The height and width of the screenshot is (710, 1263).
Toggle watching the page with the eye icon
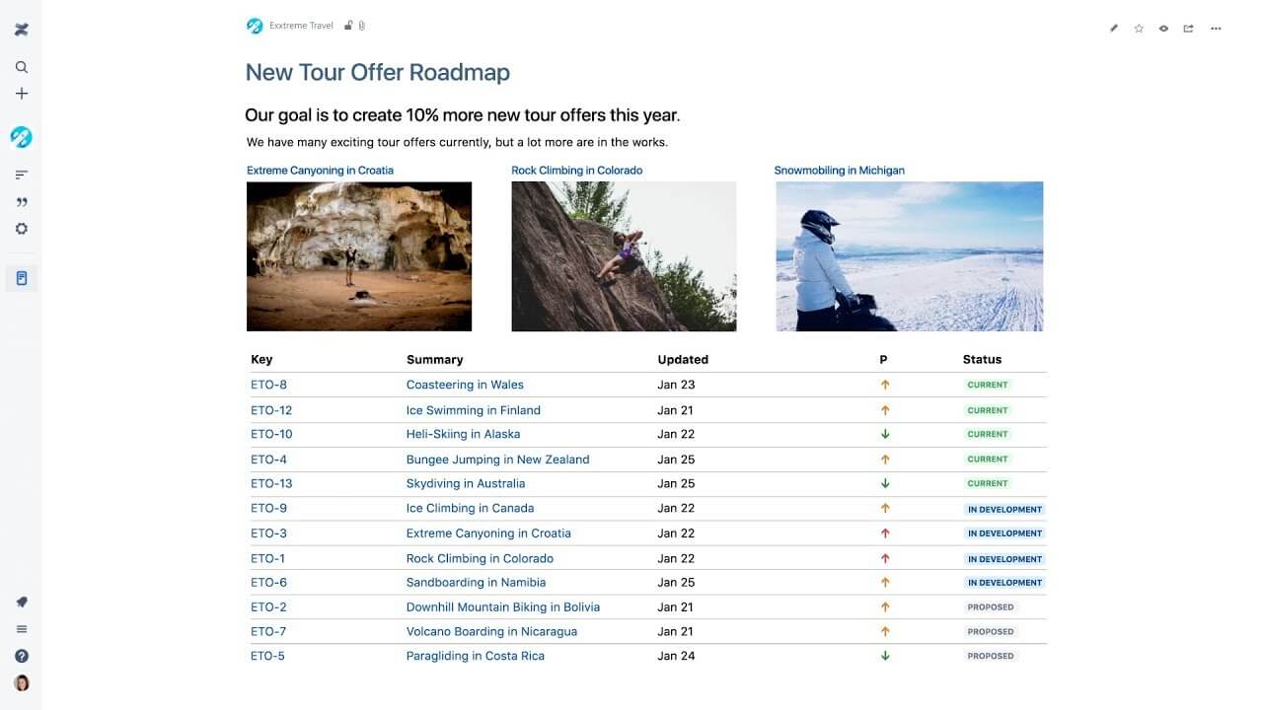[x=1163, y=29]
